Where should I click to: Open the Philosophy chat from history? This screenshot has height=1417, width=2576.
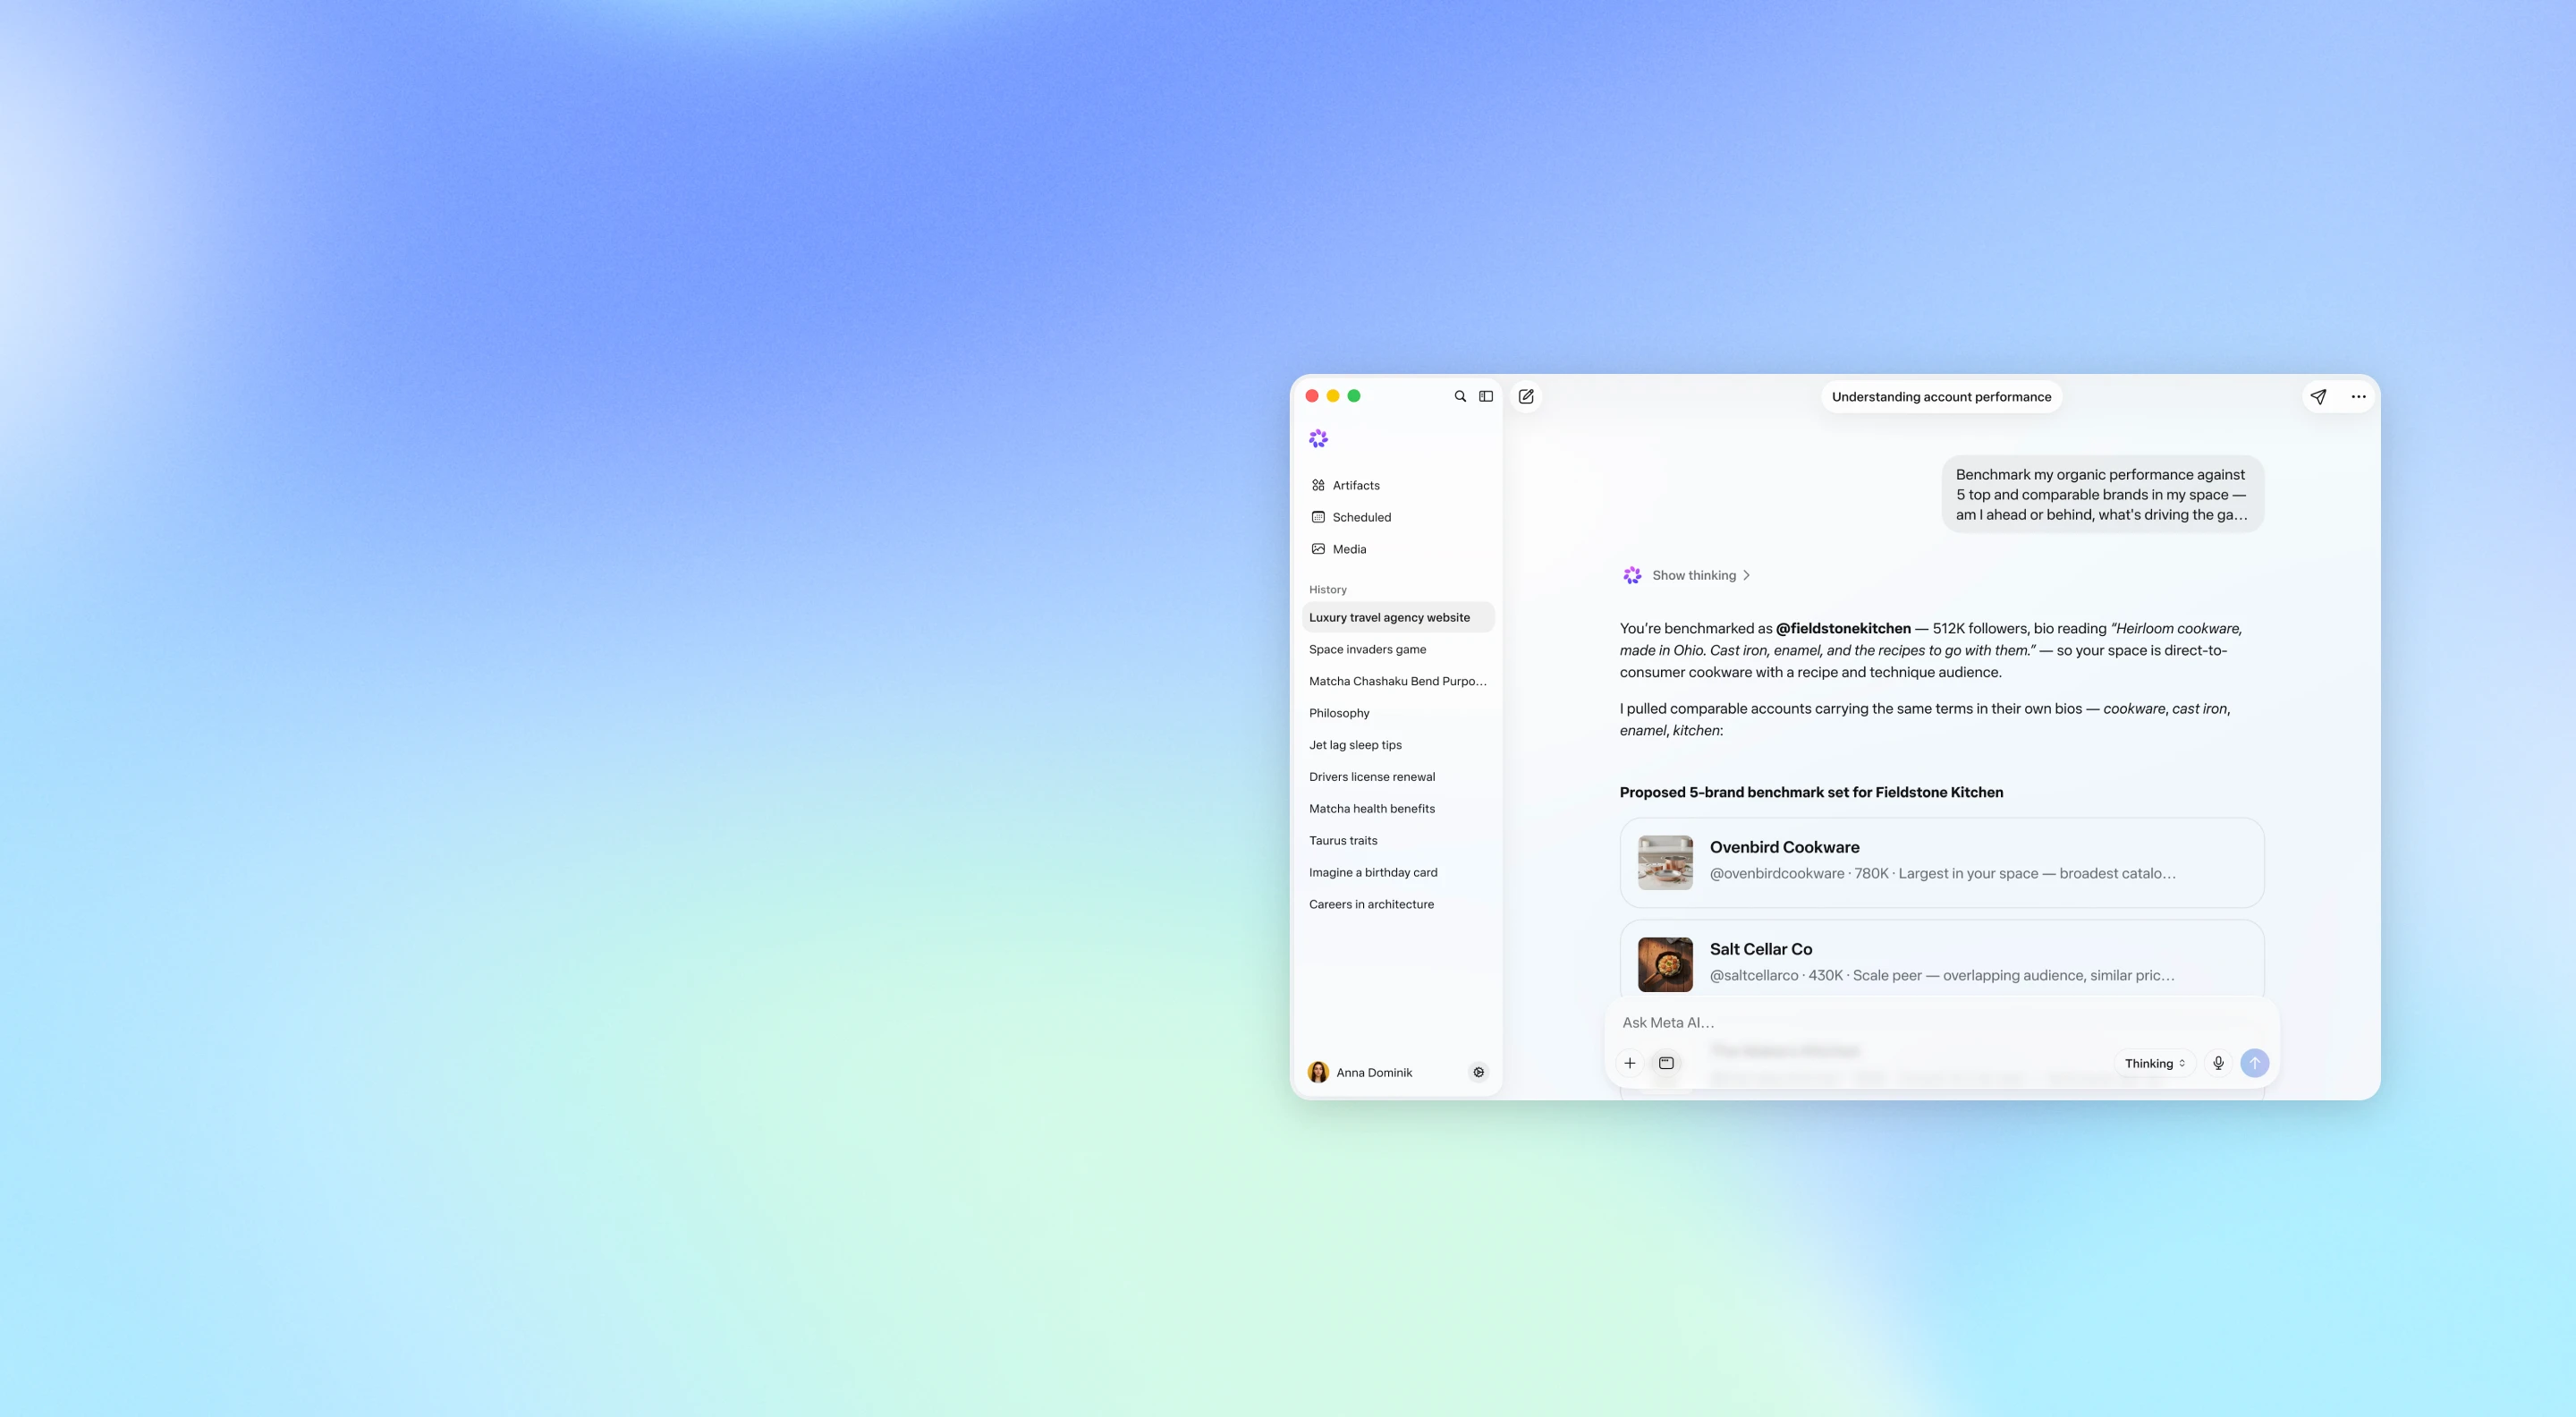(1398, 713)
